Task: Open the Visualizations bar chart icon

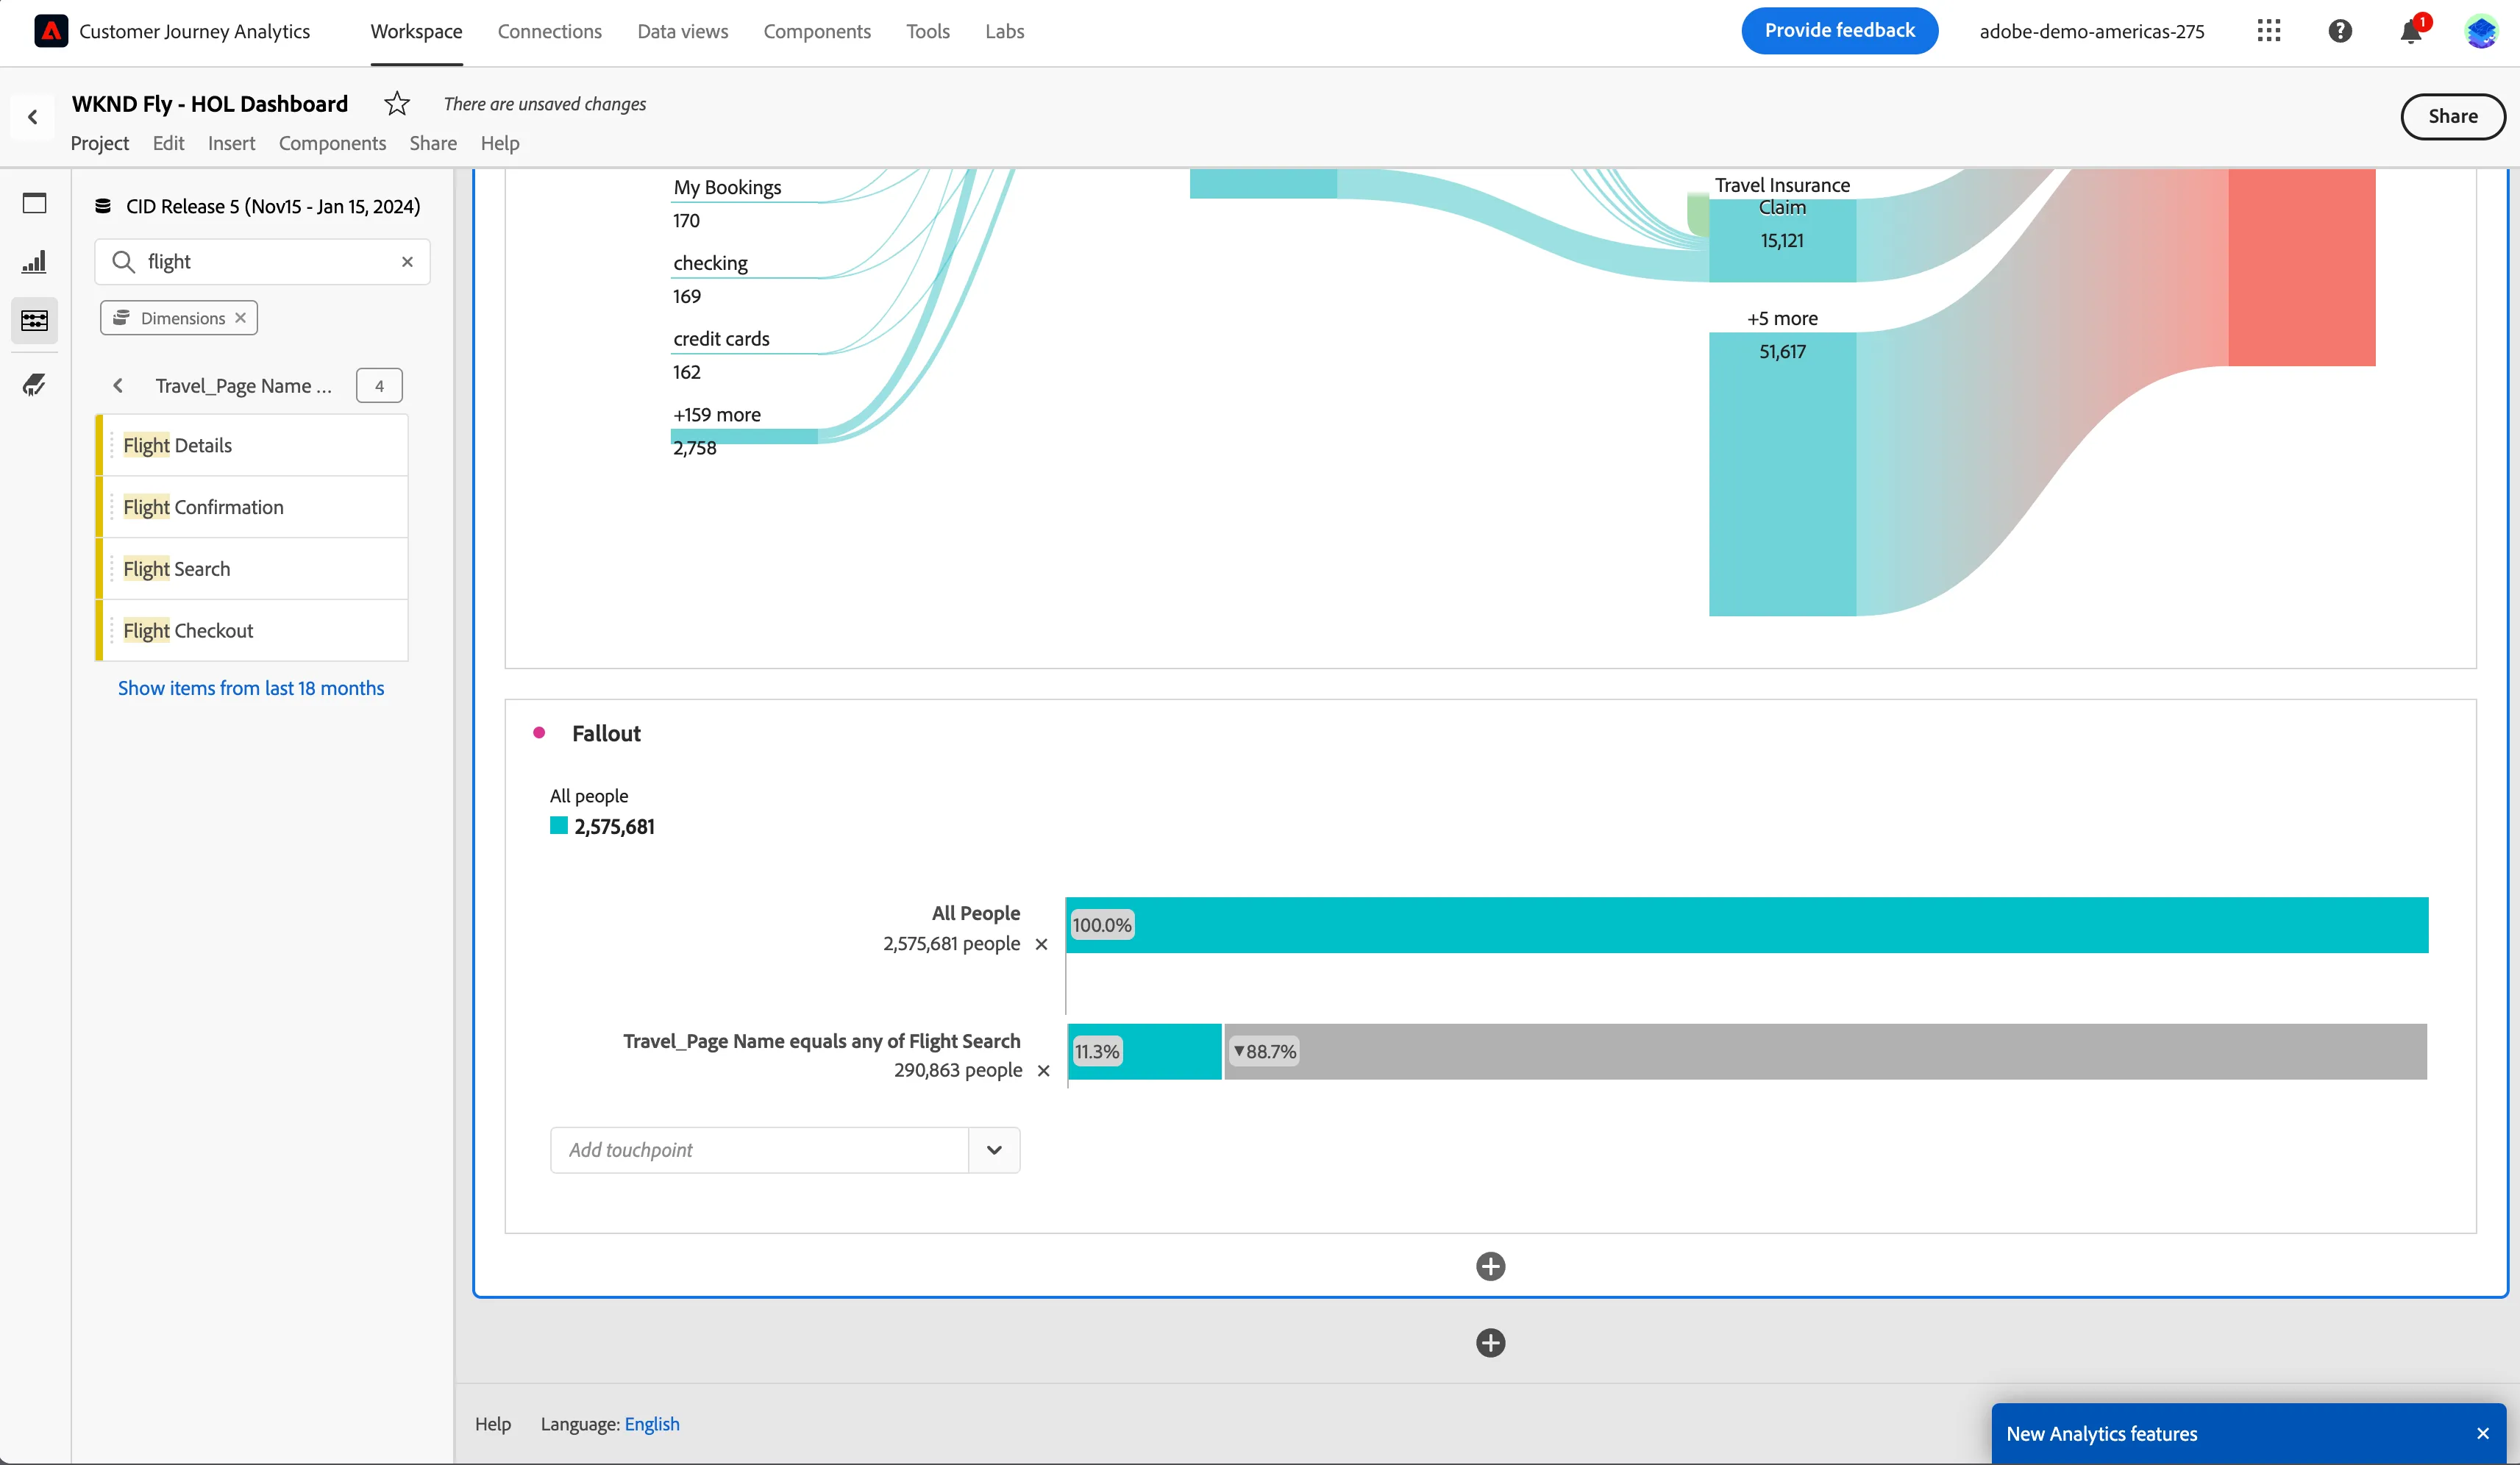Action: [35, 262]
